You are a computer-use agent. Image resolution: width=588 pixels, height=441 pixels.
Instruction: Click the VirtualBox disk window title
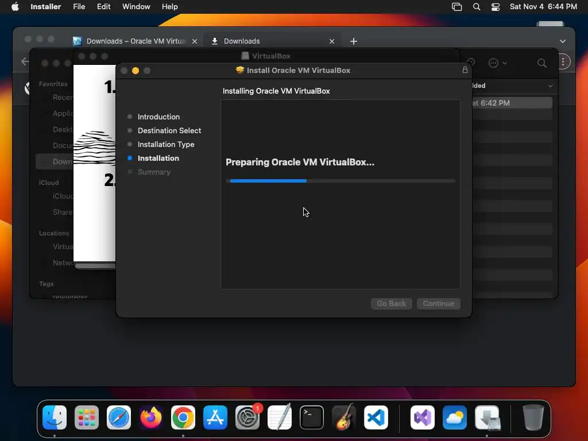pos(271,56)
